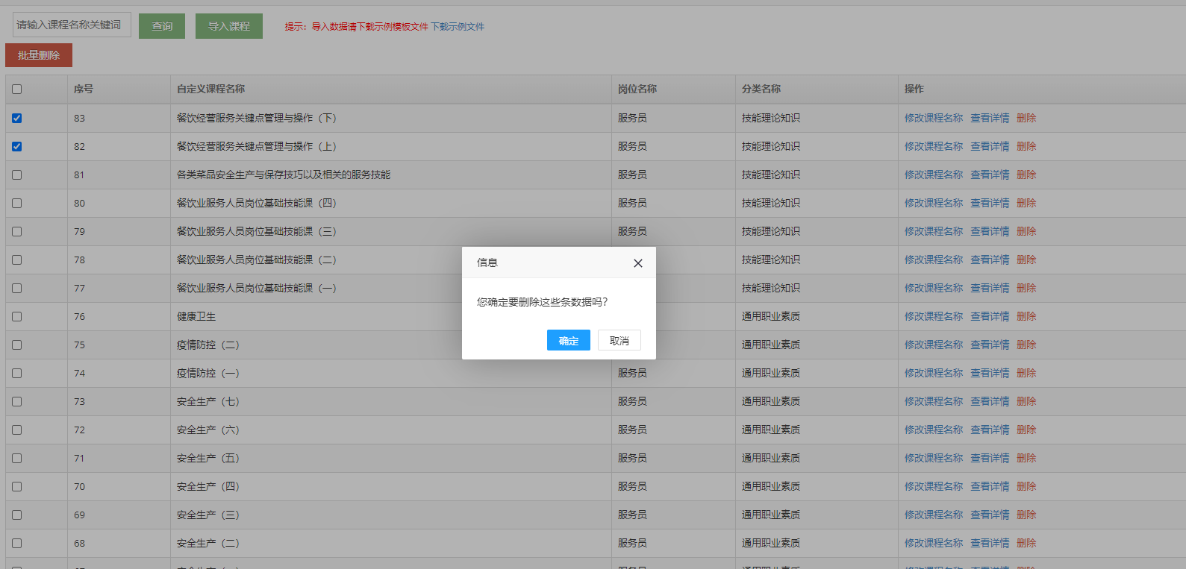Click 修改课程名称 for row 70
Screen dimensions: 1186x569
tap(933, 486)
